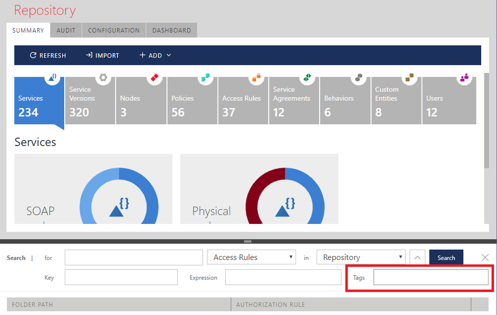Open the Repository scope dropdown
The width and height of the screenshot is (497, 315).
(x=361, y=257)
